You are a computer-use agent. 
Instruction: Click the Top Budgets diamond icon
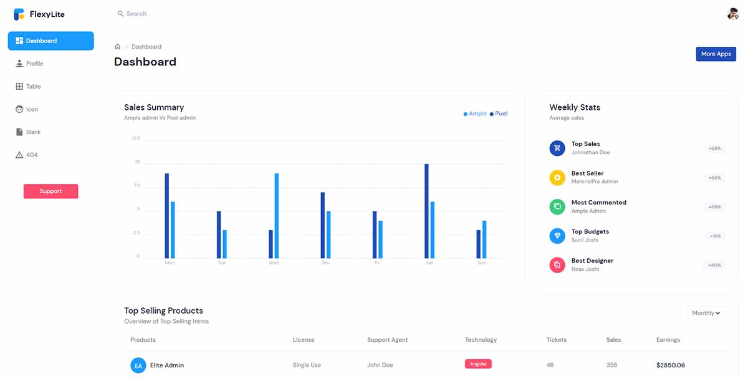click(x=557, y=236)
